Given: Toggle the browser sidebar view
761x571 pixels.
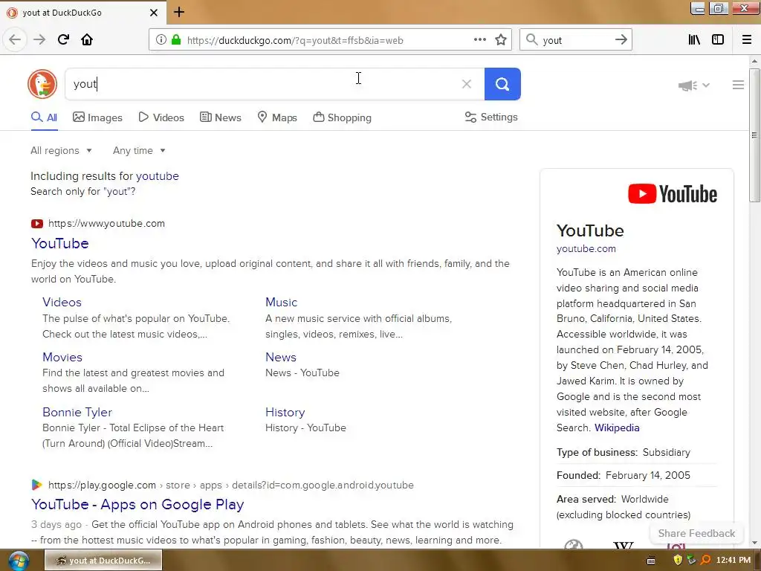Looking at the screenshot, I should [x=718, y=40].
